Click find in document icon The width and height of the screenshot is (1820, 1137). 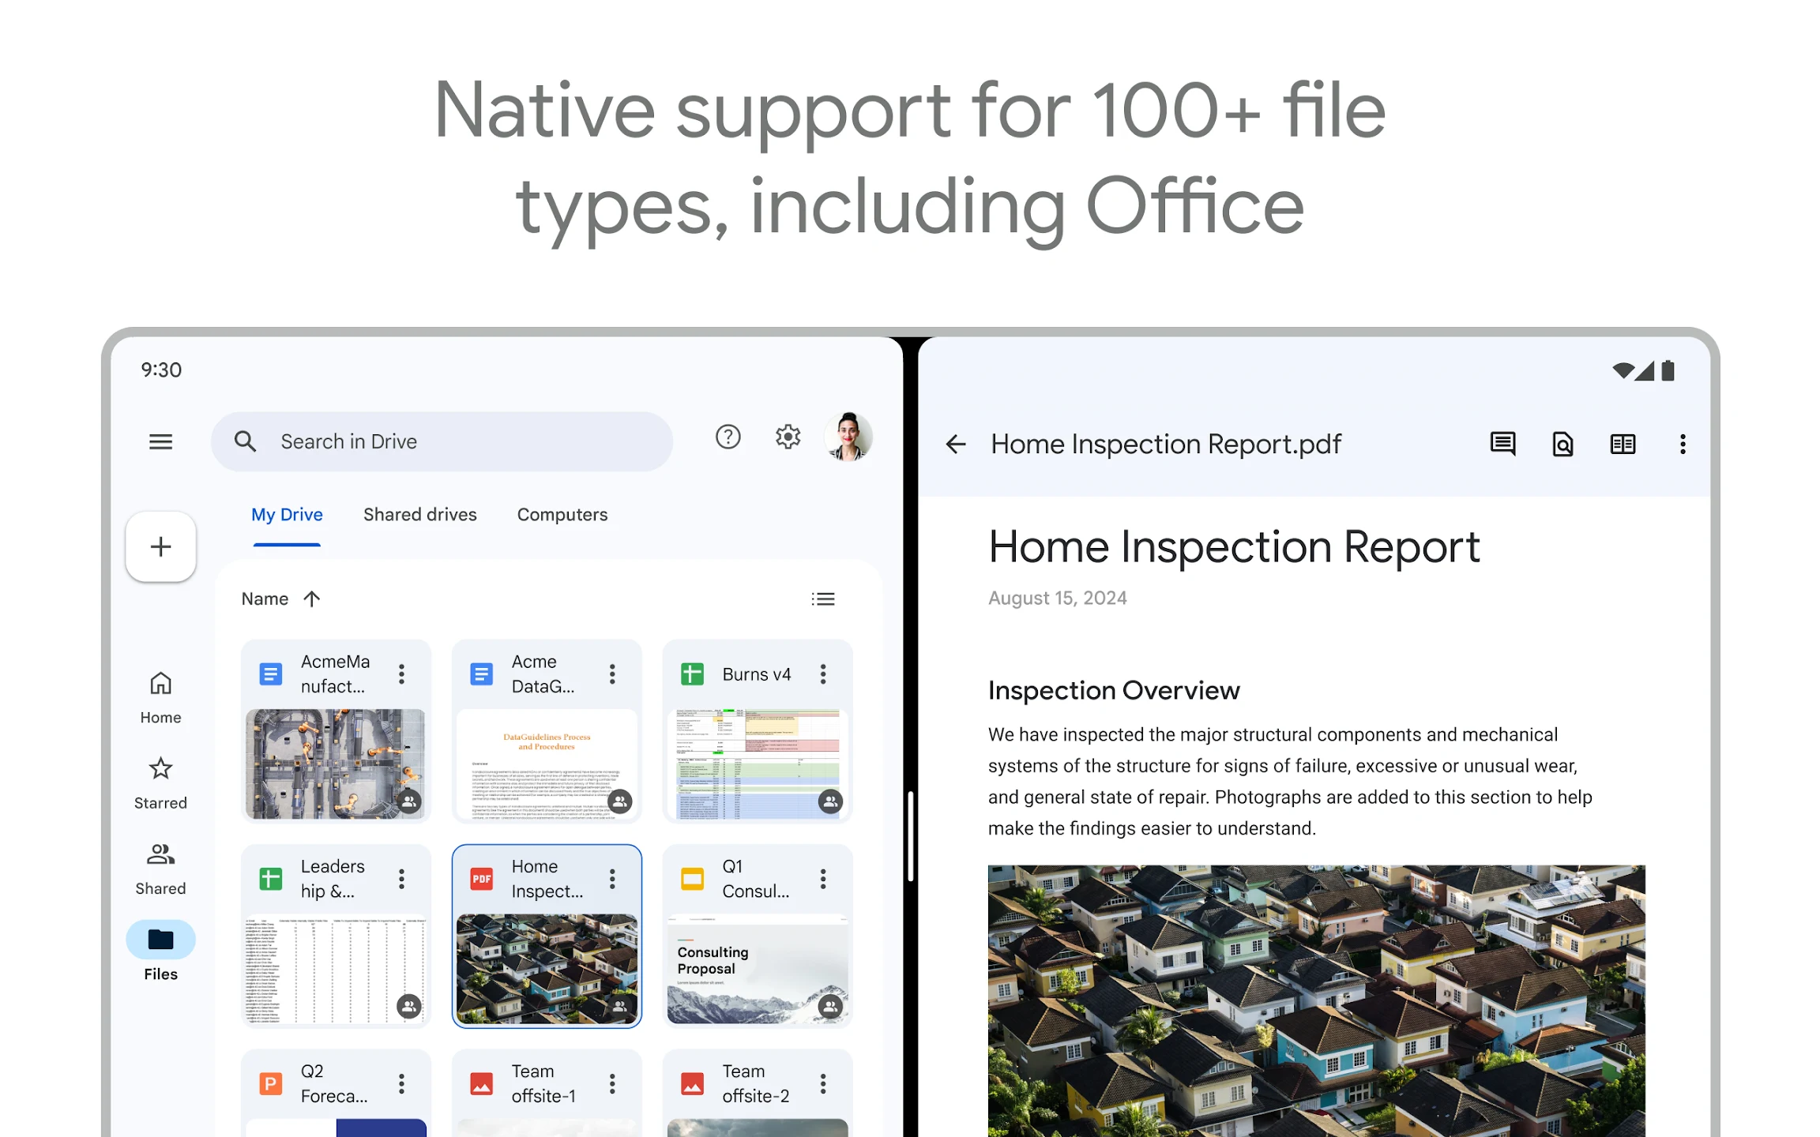pos(1562,444)
